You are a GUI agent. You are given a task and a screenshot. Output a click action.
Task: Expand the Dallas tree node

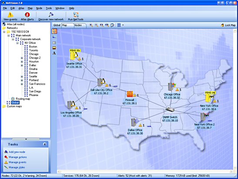coord(22,65)
